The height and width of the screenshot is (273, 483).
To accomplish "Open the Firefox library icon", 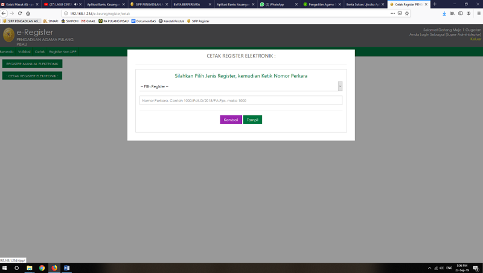I will pos(452,13).
